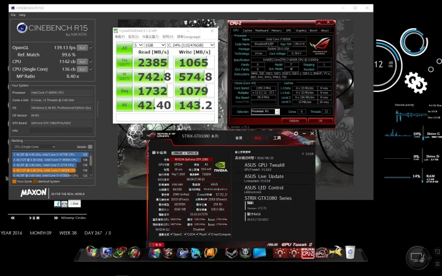
Task: Toggle the DirectCompute checkbox in GPU Tweak
Action: [x=209, y=234]
